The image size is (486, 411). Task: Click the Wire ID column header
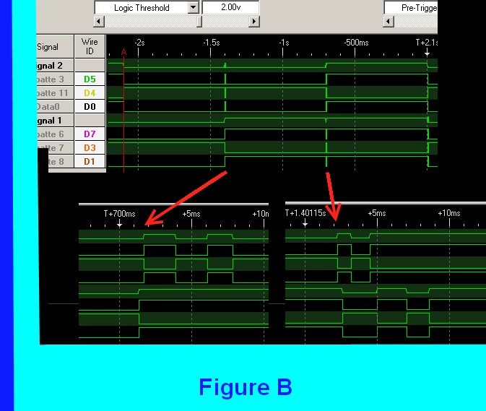pos(90,46)
